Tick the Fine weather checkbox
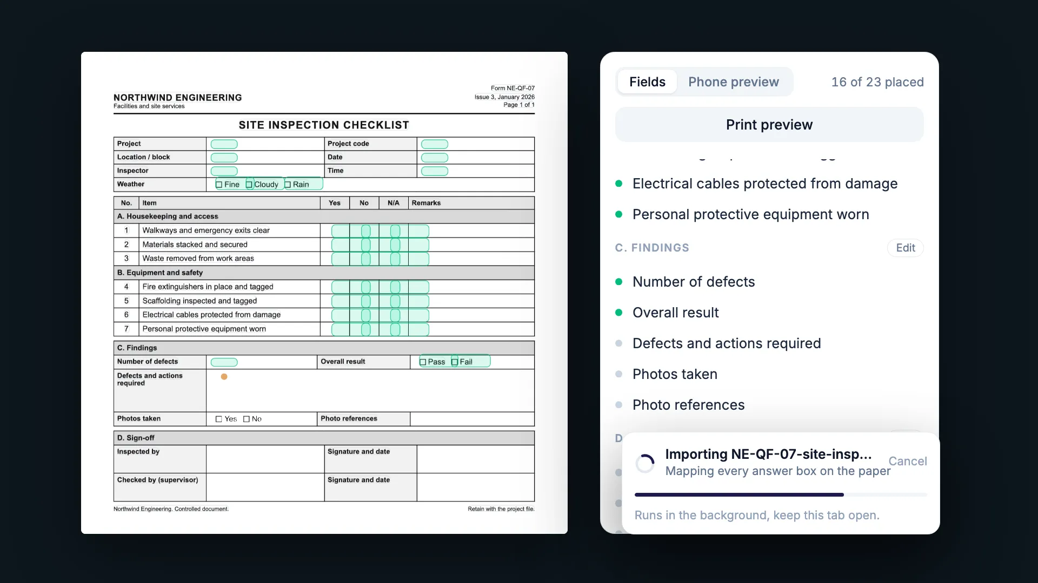This screenshot has height=583, width=1038. point(219,185)
